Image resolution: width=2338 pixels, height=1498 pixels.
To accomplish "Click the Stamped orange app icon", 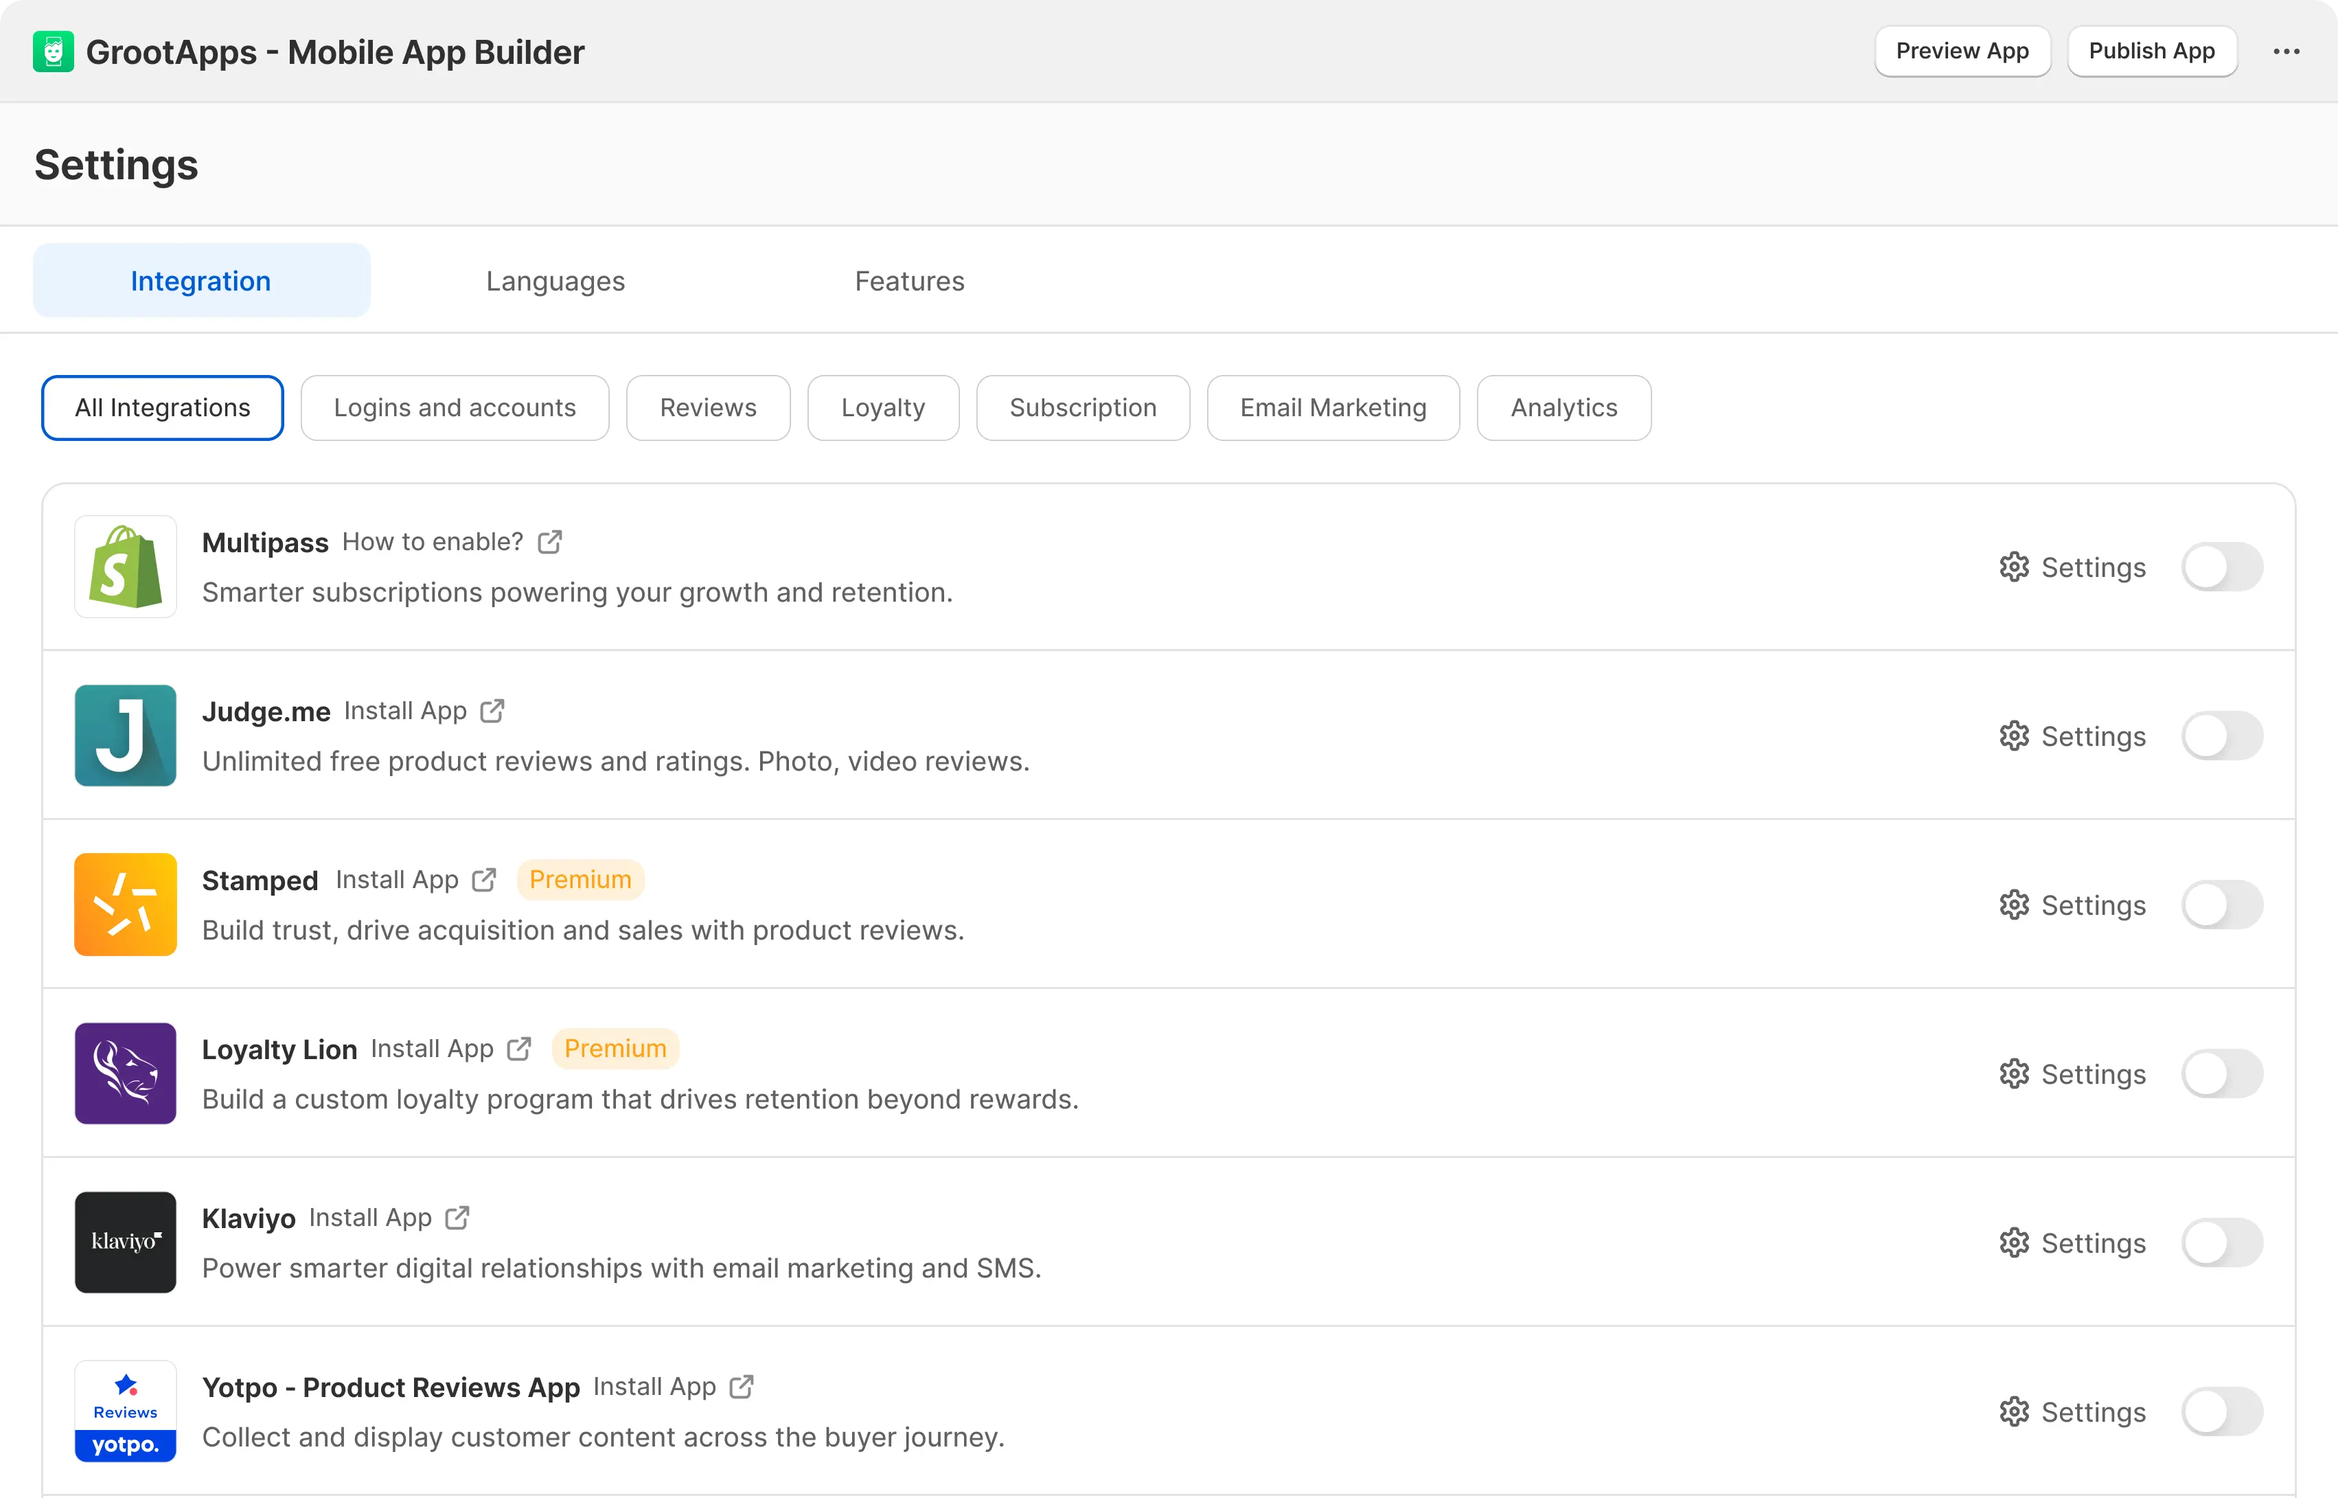I will [126, 905].
